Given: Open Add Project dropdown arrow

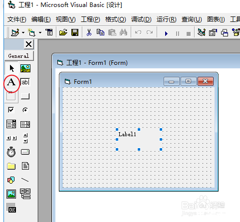Looking at the screenshot, I should 23,32.
